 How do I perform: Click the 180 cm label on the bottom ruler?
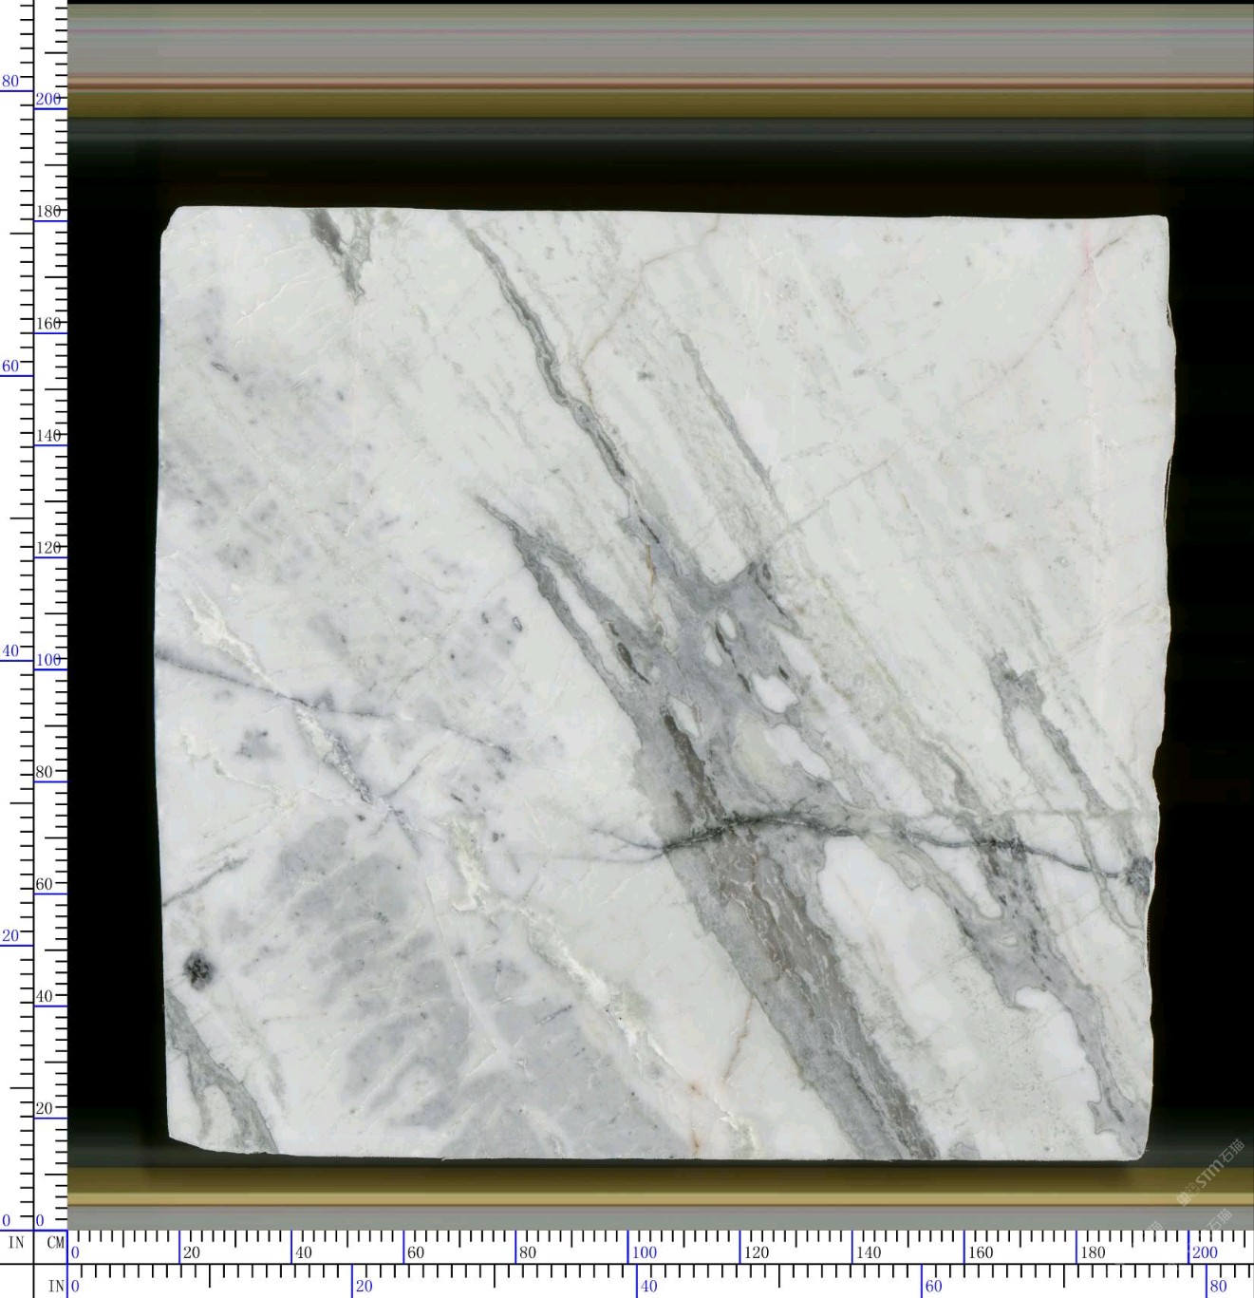1092,1252
